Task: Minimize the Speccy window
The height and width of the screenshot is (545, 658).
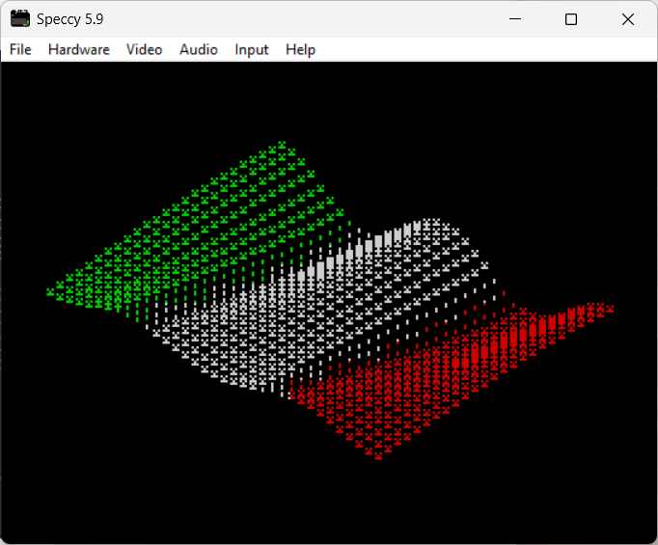Action: click(515, 19)
